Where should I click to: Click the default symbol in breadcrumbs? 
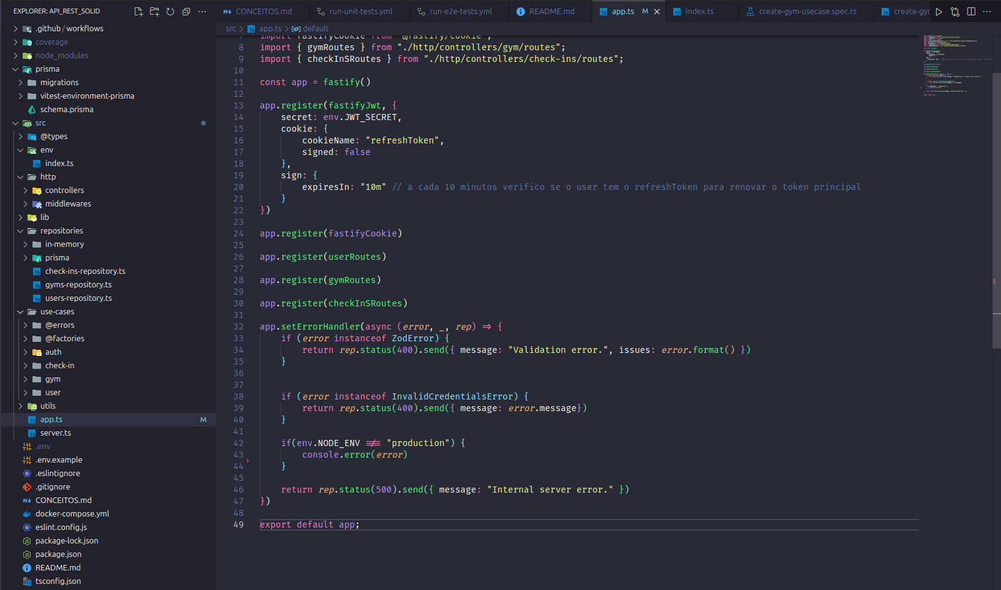click(x=315, y=29)
